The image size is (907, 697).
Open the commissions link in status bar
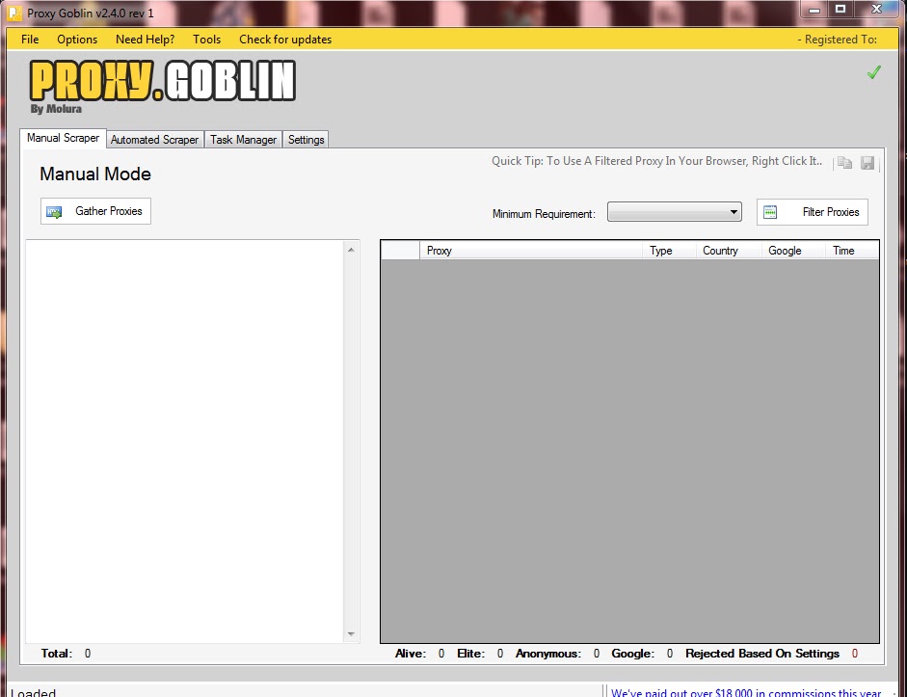point(746,692)
